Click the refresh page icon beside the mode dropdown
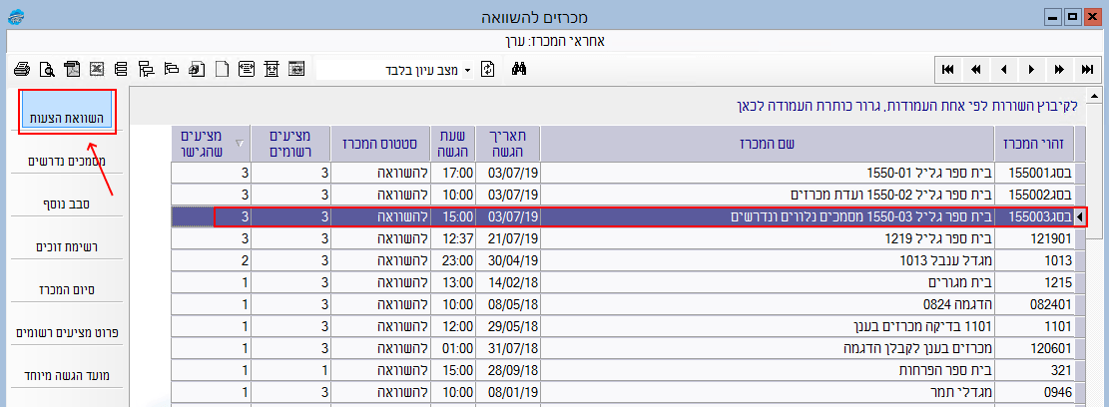 tap(488, 69)
